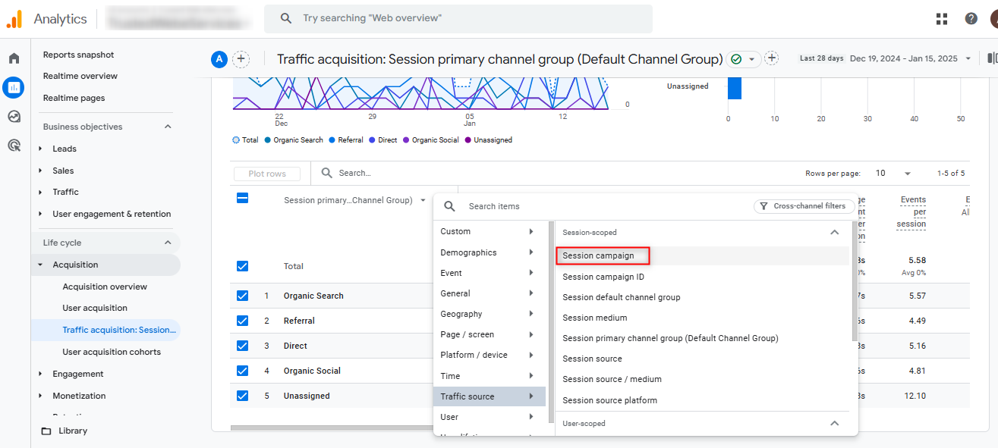Click the Referral legend dot

[332, 140]
